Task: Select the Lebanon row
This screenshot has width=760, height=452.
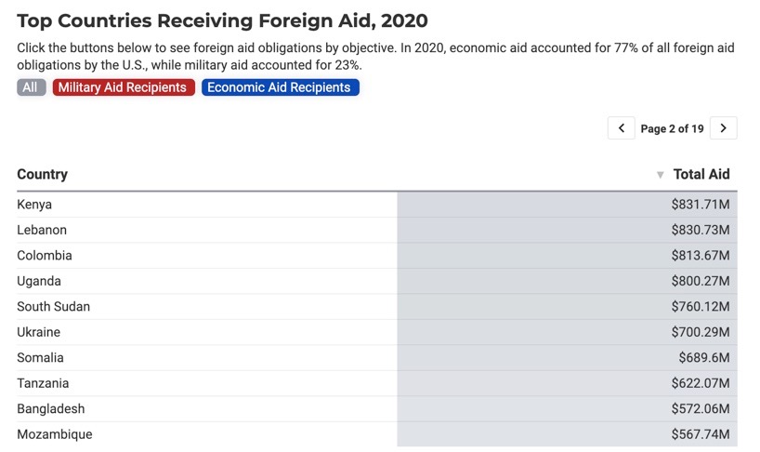Action: tap(377, 230)
